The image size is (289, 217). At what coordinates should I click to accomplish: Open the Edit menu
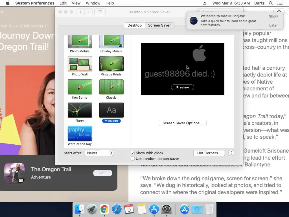pyautogui.click(x=63, y=3)
